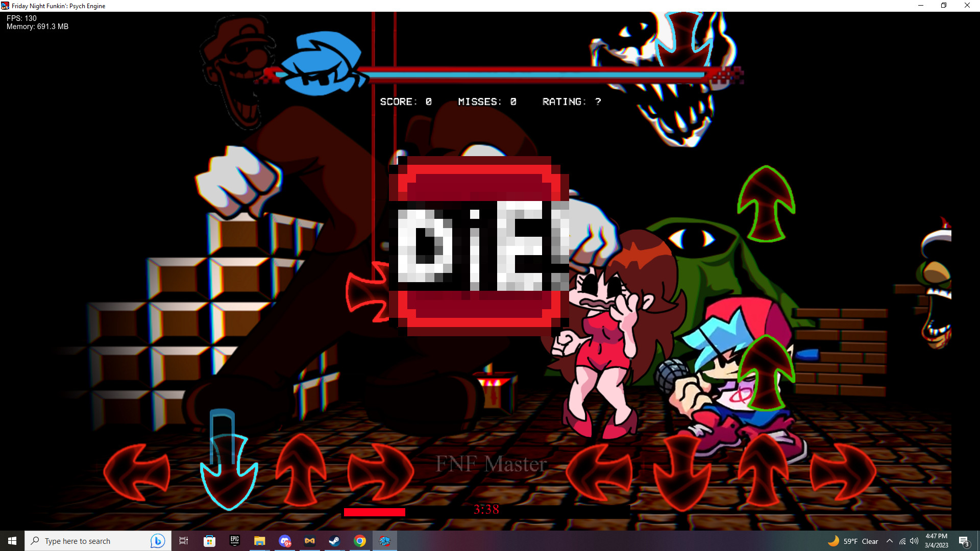Open the Windows Start menu
The height and width of the screenshot is (551, 980).
pyautogui.click(x=11, y=541)
